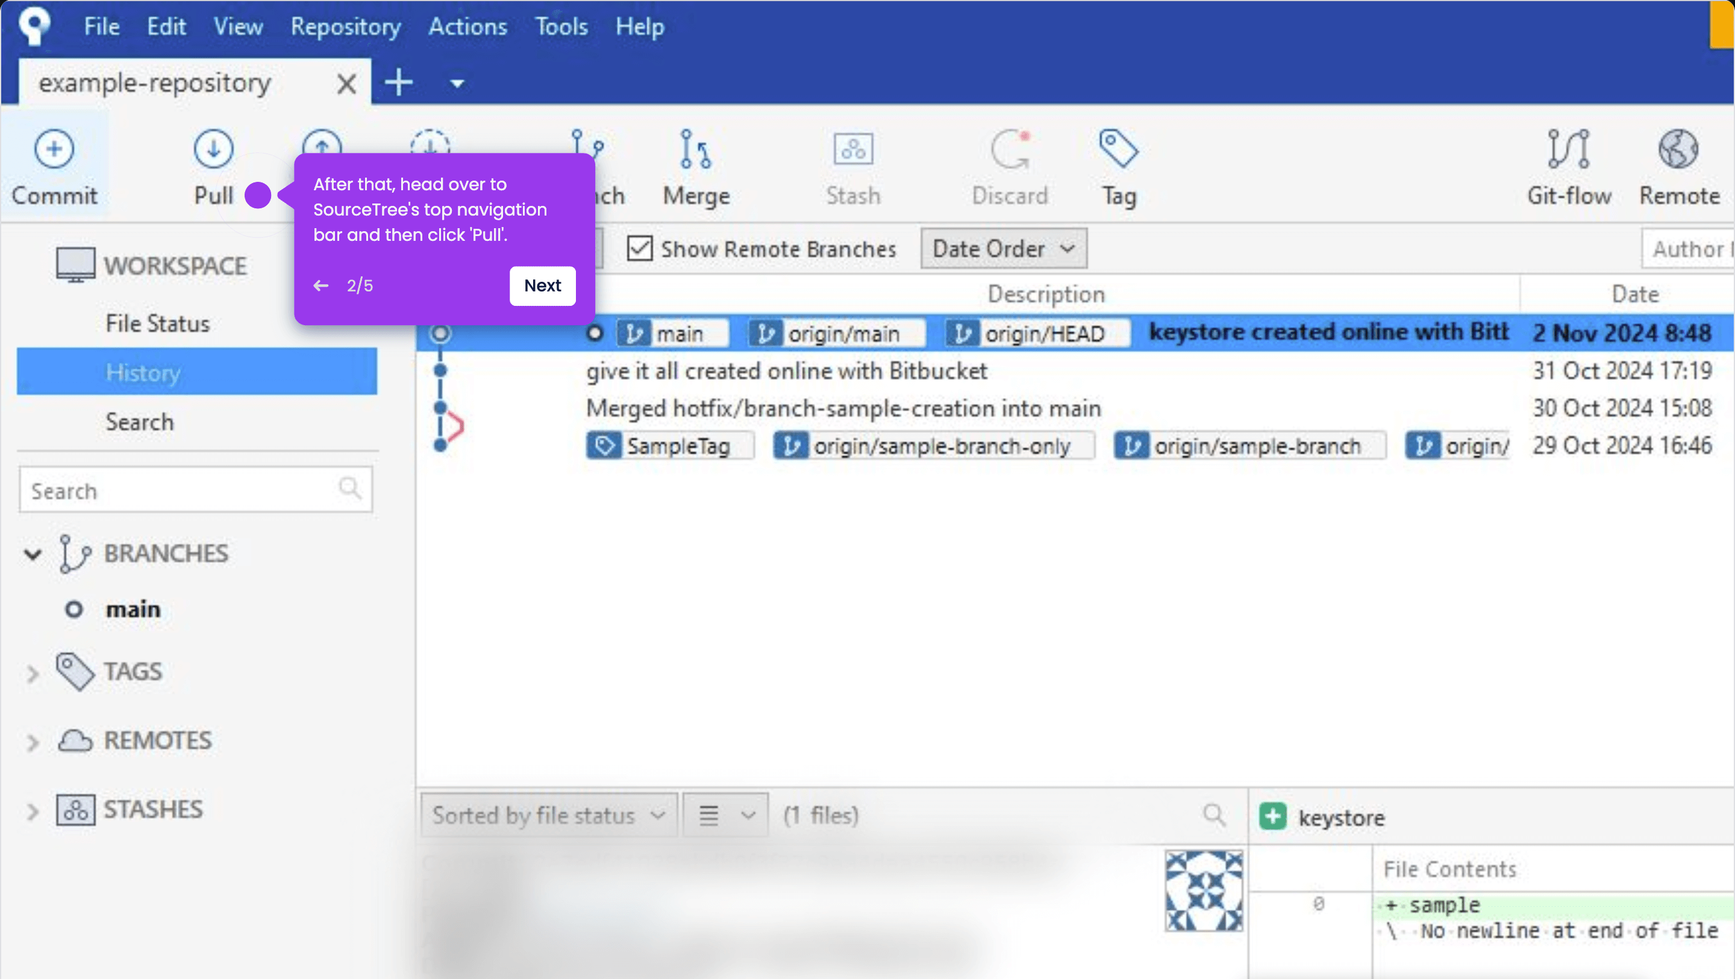The image size is (1735, 979).
Task: Select commit 'give it all created online with Bitbucket'
Action: (x=786, y=371)
